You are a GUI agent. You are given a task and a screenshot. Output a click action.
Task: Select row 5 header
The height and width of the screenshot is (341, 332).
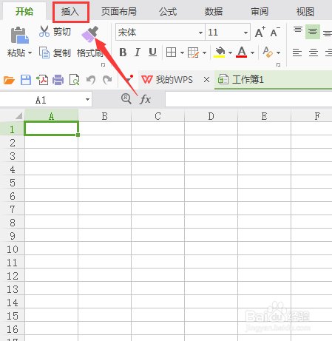point(13,183)
